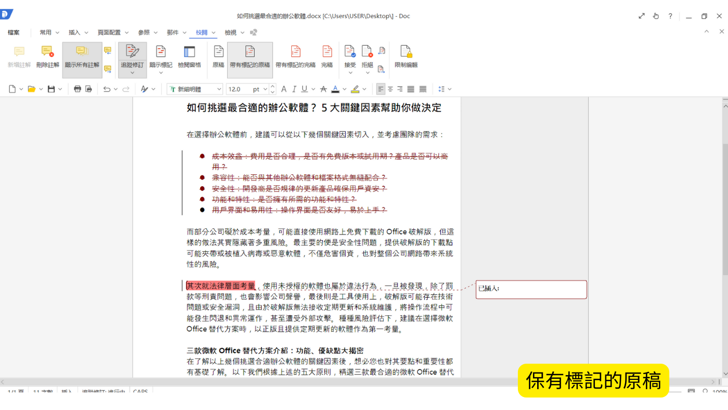Toggle italic formatting

coord(294,89)
